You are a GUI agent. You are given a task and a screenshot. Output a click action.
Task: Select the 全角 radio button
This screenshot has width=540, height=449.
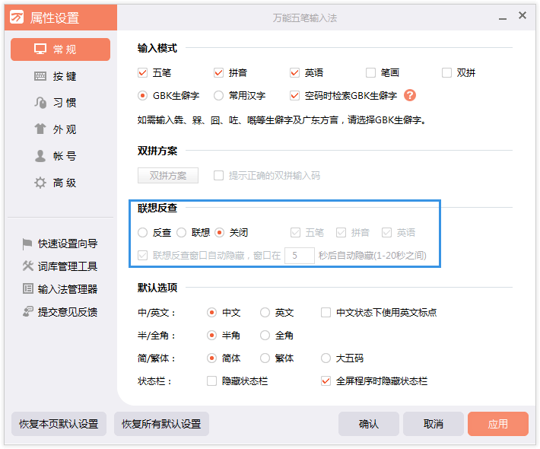265,336
